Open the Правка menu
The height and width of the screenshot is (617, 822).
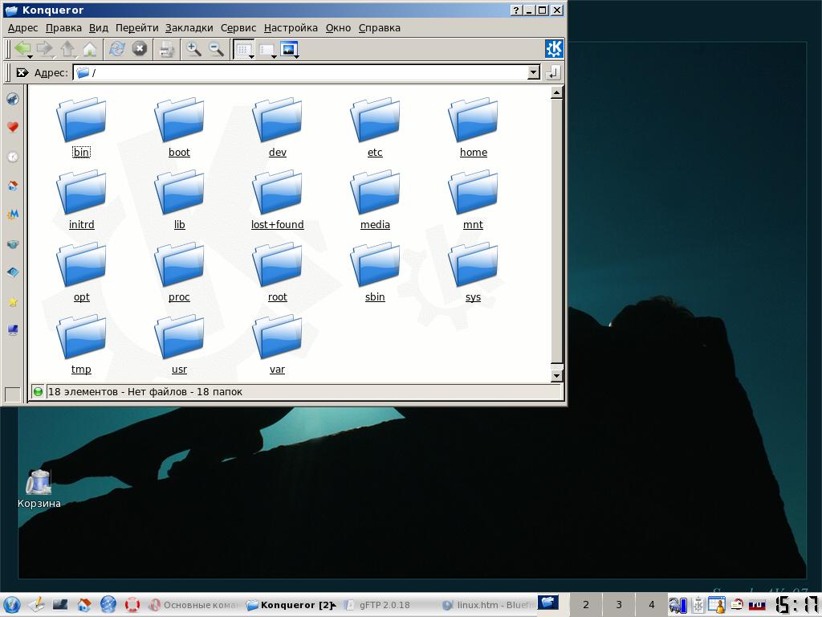[63, 28]
